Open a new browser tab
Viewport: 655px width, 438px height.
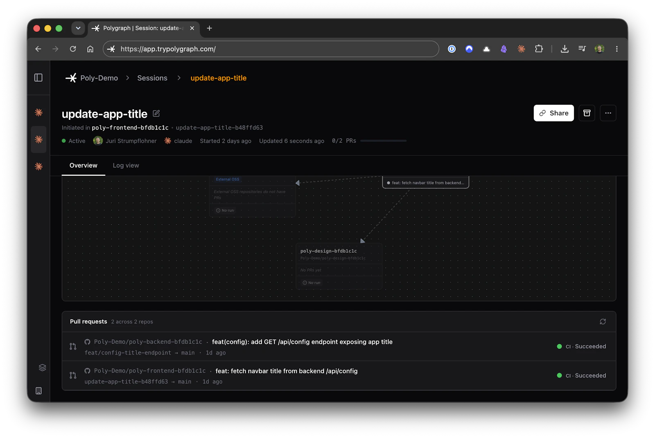pyautogui.click(x=210, y=28)
